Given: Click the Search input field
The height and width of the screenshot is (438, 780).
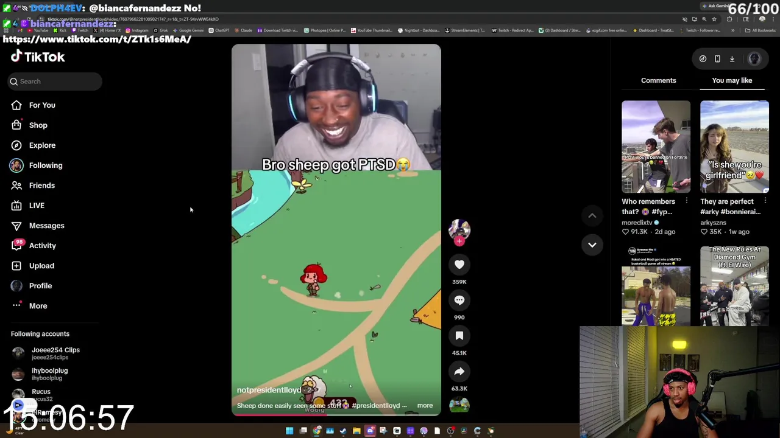Looking at the screenshot, I should click(x=55, y=82).
